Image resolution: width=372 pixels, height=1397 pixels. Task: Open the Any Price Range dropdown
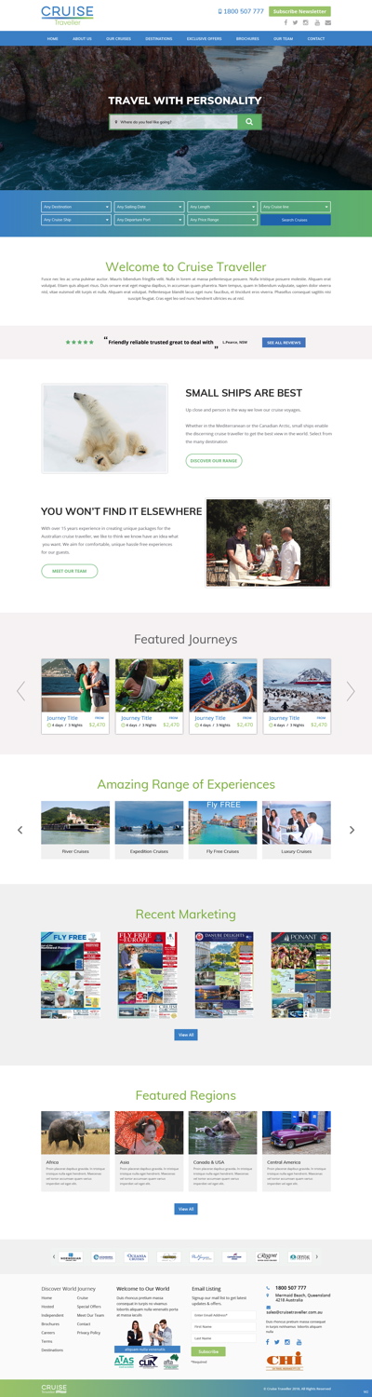(222, 220)
